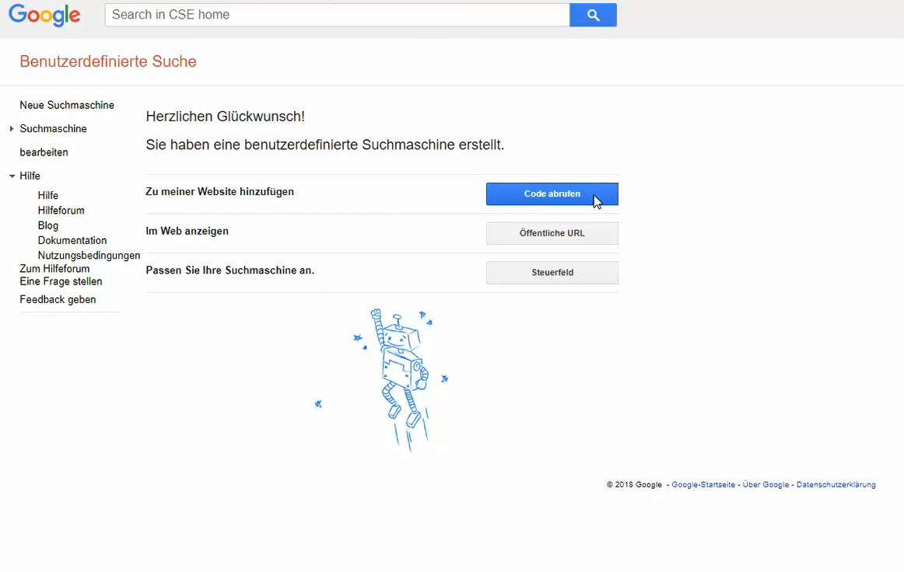Open the Hilfeforum sub-item
904x572 pixels.
coord(61,211)
